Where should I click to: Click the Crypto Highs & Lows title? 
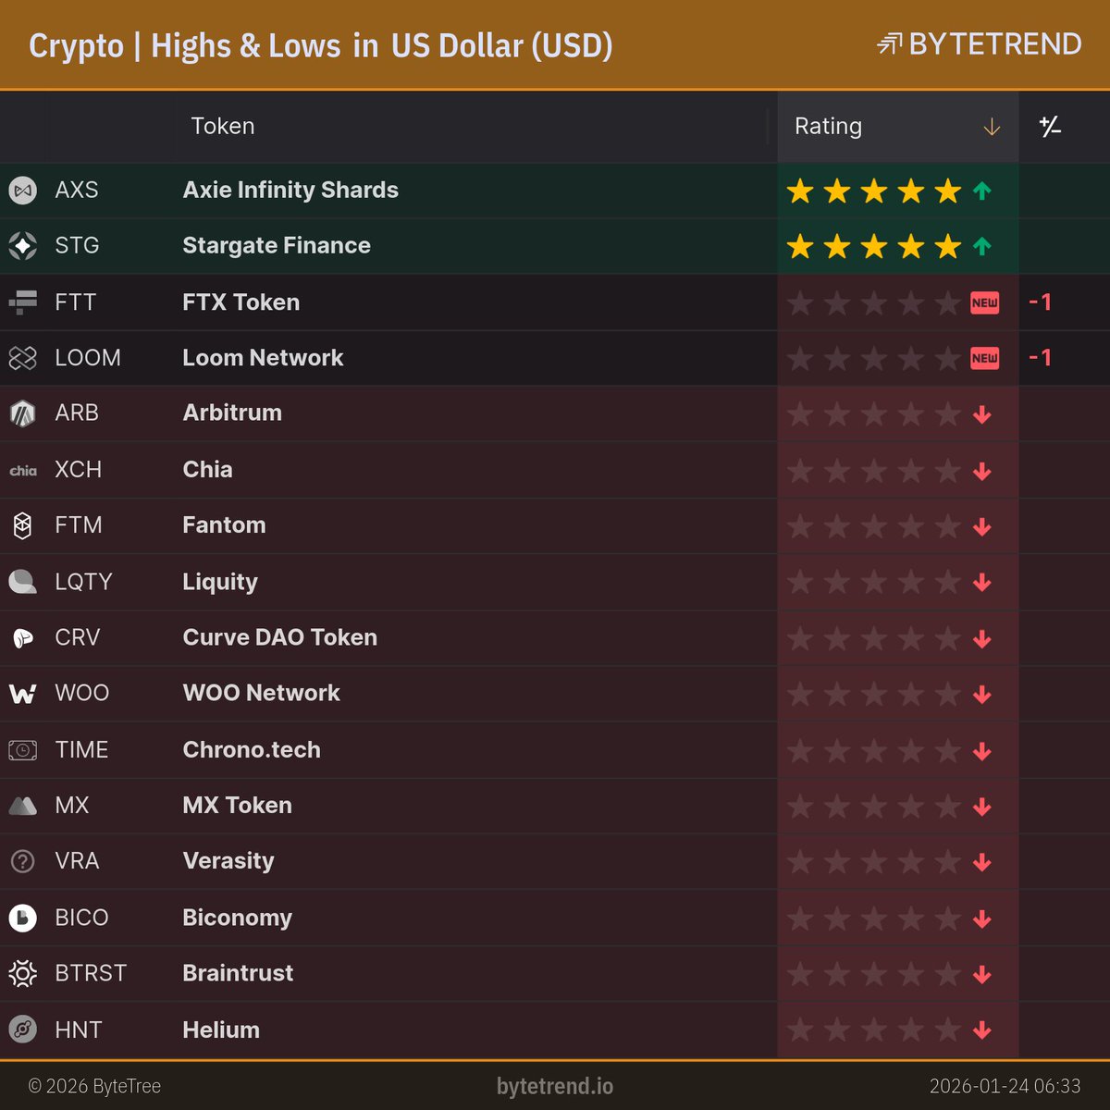[321, 45]
